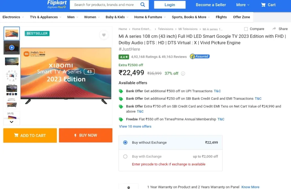Click the product search input field
This screenshot has height=189, width=291.
coord(104,5)
